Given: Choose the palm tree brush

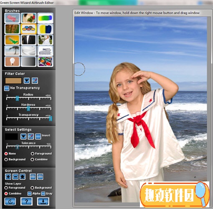Looking at the screenshot, I should [x=12, y=51].
